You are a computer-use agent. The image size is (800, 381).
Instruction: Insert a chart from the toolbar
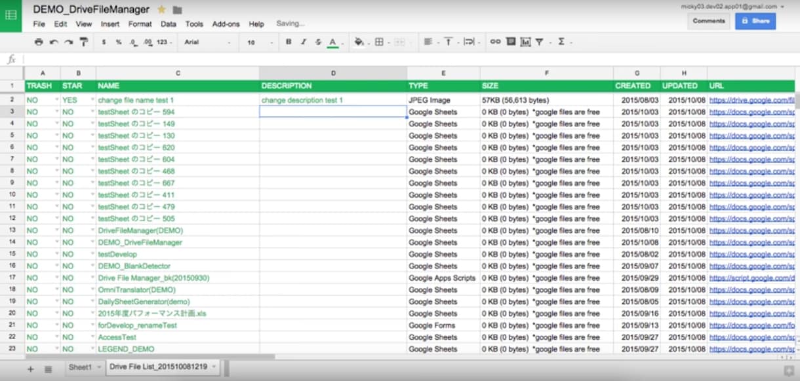tap(525, 42)
